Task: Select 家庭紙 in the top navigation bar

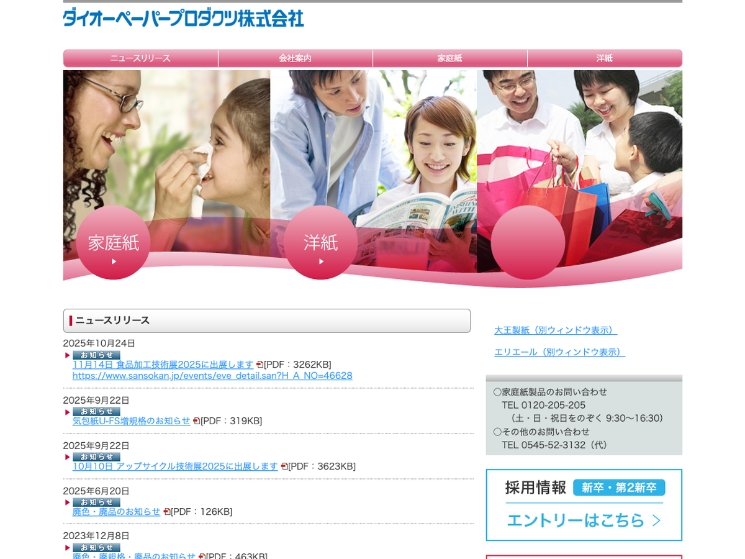Action: [449, 58]
